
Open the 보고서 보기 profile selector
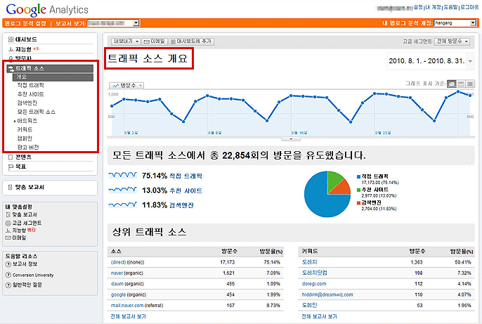pyautogui.click(x=113, y=23)
